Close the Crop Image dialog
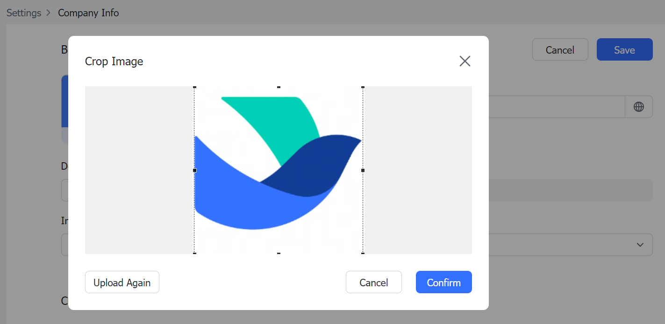Image resolution: width=665 pixels, height=324 pixels. click(x=465, y=61)
